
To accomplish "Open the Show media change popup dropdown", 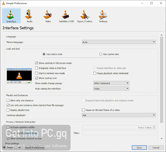I will coord(111,83).
